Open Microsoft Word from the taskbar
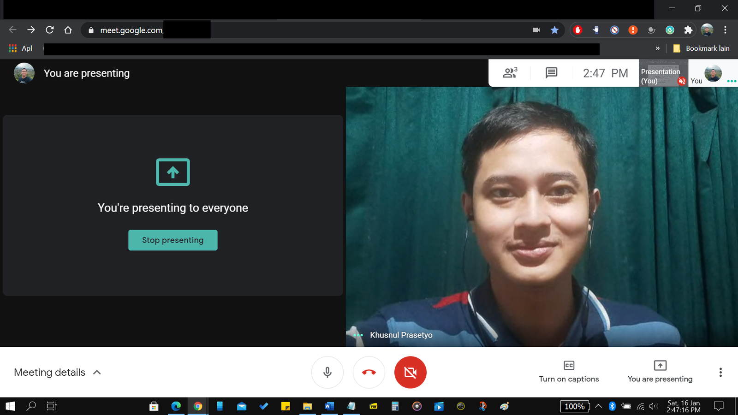The image size is (738, 415). (x=329, y=406)
